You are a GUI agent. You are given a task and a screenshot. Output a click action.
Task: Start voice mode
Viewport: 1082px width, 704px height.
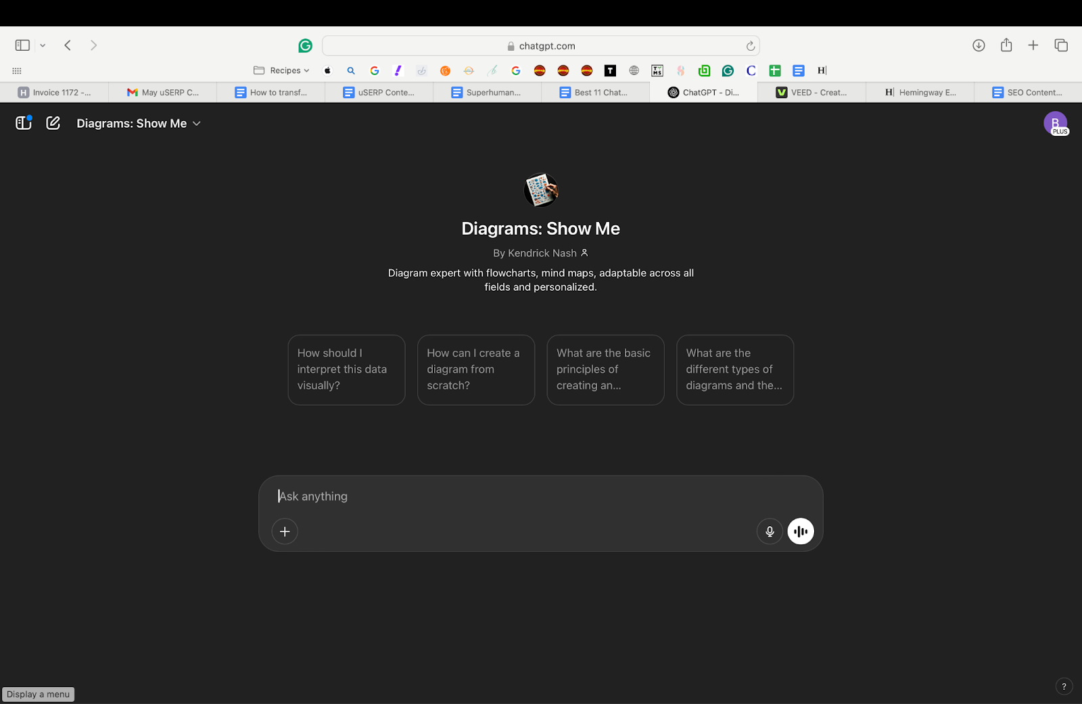tap(801, 532)
